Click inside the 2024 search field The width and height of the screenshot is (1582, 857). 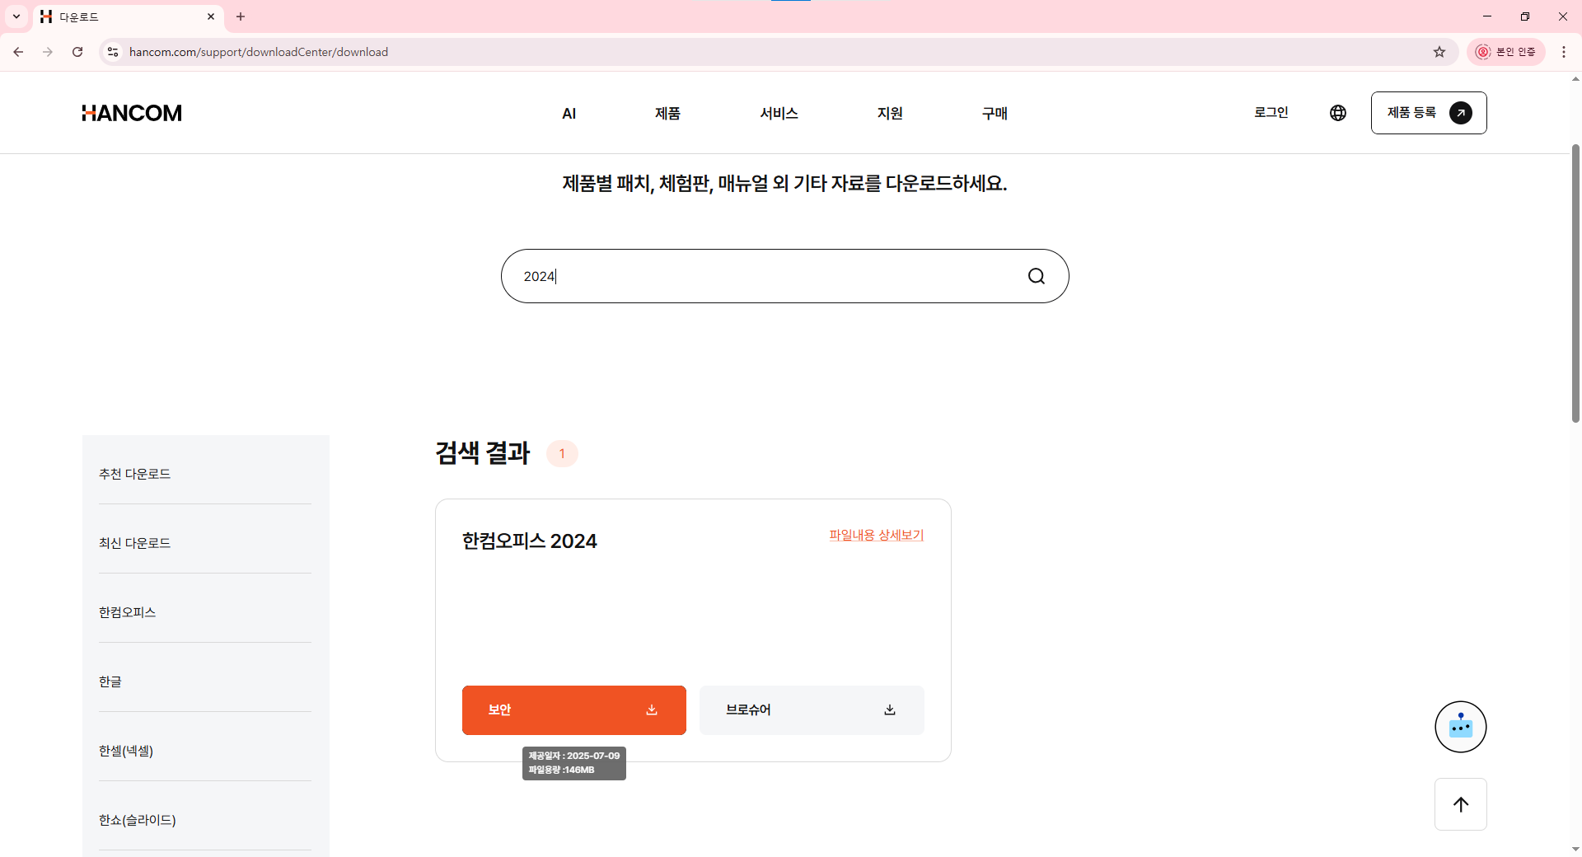(x=742, y=276)
